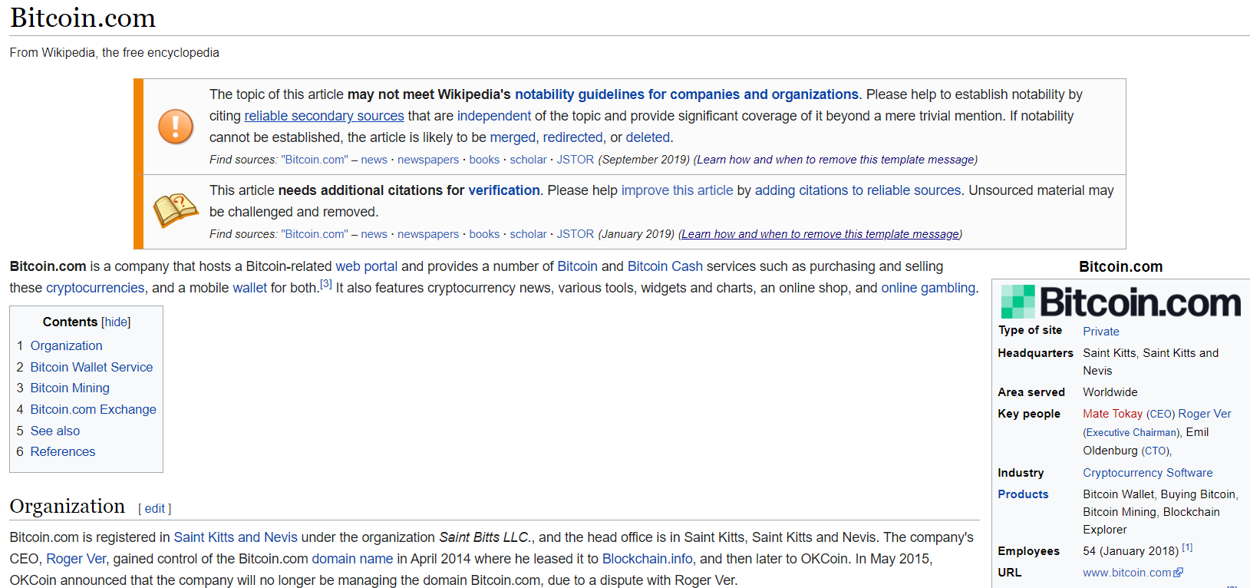Open the web portal link
Screen dimensions: 1250x588
366,266
